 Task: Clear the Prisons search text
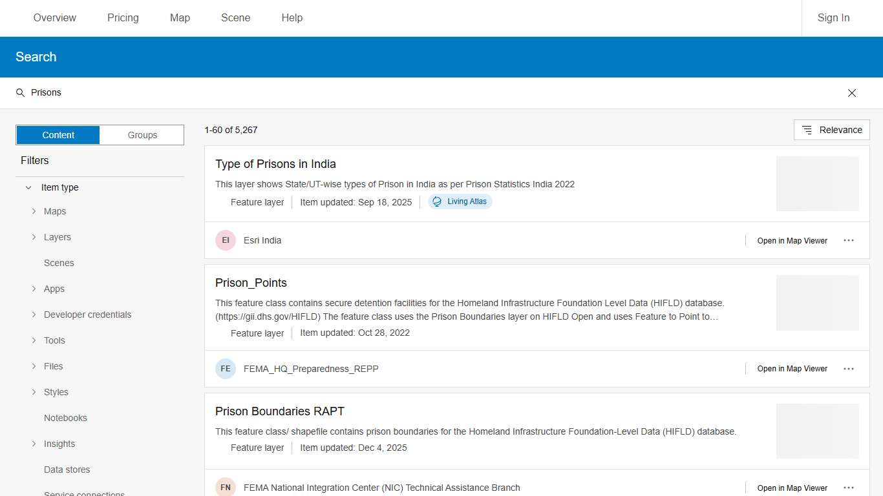click(x=852, y=93)
